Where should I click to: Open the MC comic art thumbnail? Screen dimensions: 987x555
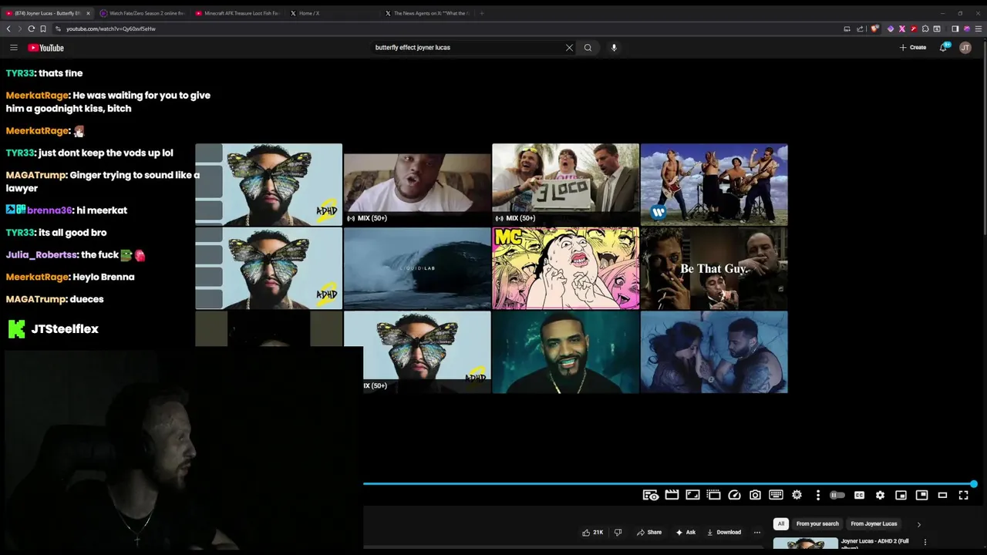[x=565, y=268]
